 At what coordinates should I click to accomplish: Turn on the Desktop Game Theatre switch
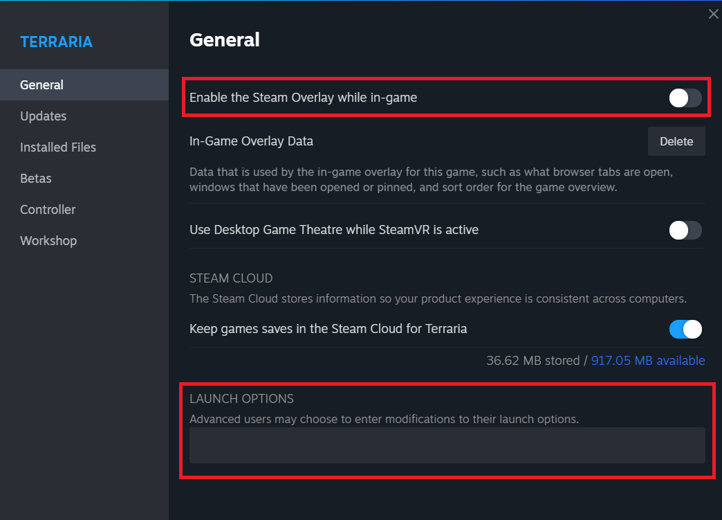pyautogui.click(x=685, y=231)
